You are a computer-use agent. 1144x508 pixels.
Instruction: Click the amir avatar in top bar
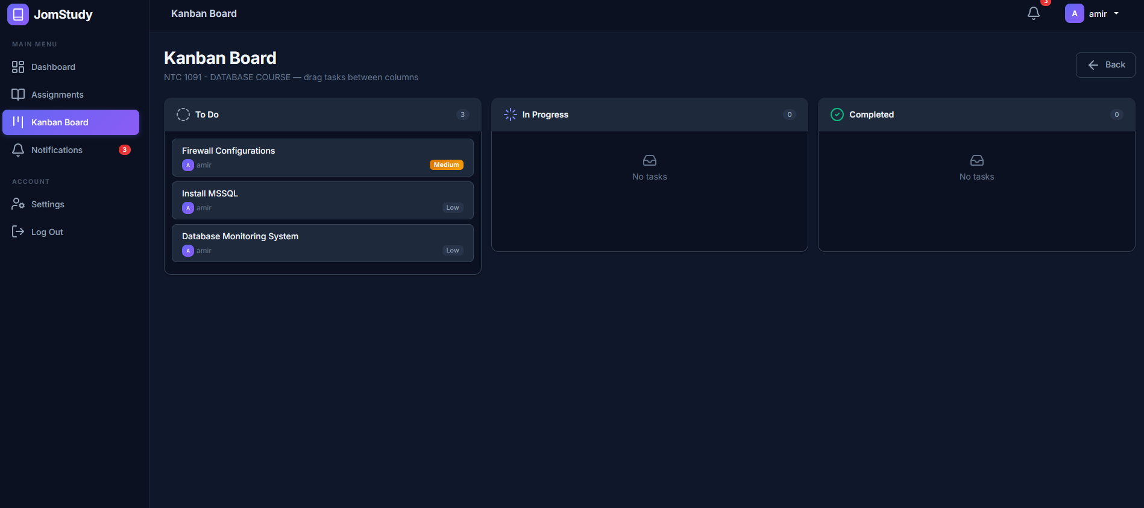(1075, 13)
